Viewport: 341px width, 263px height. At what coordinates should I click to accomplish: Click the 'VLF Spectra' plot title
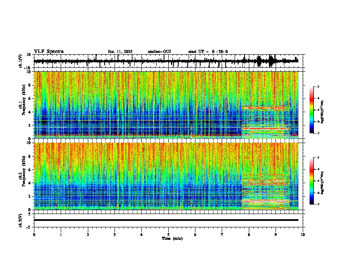point(49,52)
